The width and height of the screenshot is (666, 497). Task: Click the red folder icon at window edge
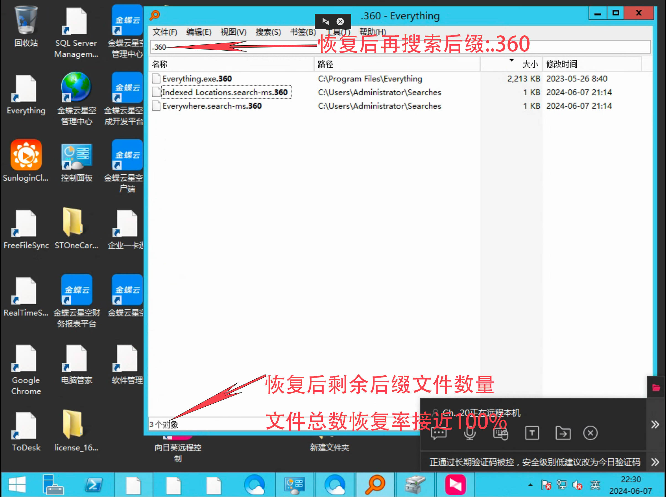656,387
